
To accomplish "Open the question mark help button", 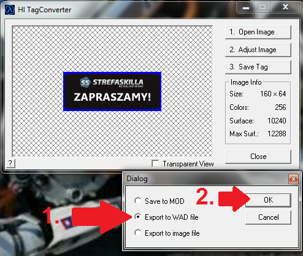I will click(10, 163).
